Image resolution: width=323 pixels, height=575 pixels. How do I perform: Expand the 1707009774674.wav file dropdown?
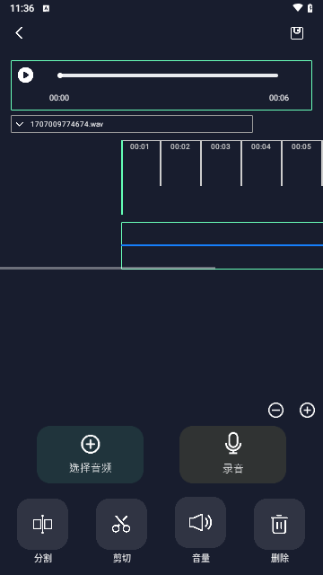pos(132,124)
